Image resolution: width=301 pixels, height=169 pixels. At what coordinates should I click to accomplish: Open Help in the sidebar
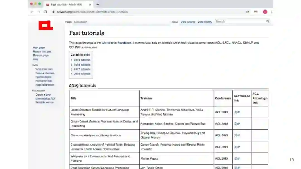coord(35,59)
